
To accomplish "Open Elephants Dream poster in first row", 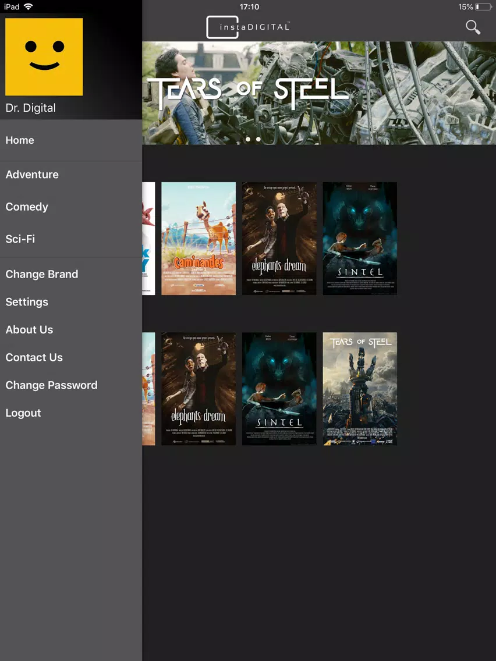I will click(279, 239).
